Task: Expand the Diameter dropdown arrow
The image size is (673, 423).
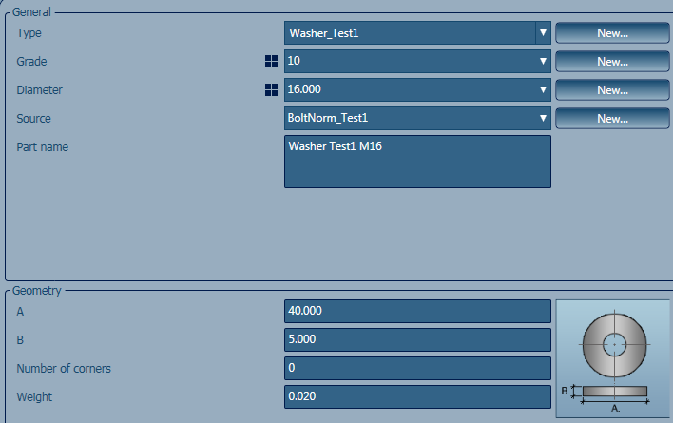Action: 543,89
